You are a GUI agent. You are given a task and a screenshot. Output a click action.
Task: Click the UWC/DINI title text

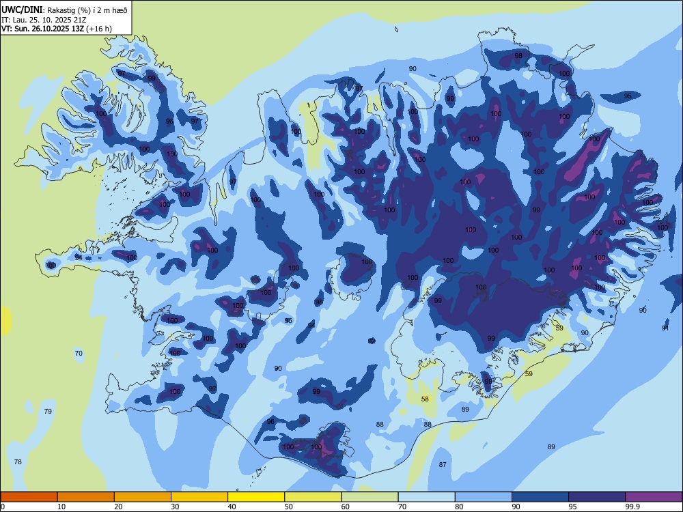(x=22, y=10)
